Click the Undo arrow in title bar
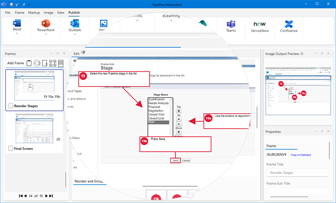The width and height of the screenshot is (336, 203). tap(17, 5)
